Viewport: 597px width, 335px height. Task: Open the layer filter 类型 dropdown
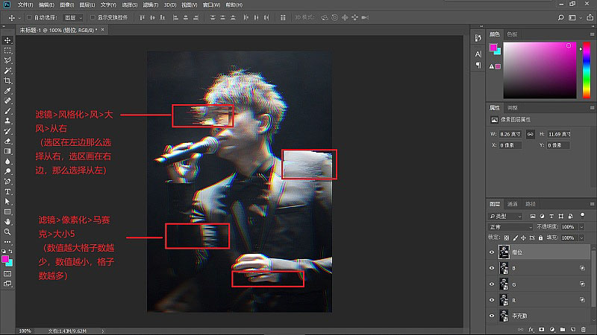tap(506, 216)
